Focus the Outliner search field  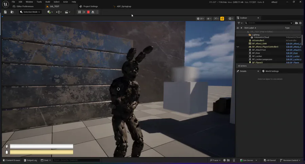[x=269, y=23]
